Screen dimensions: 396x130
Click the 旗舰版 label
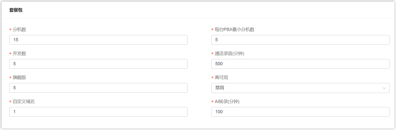[20, 77]
